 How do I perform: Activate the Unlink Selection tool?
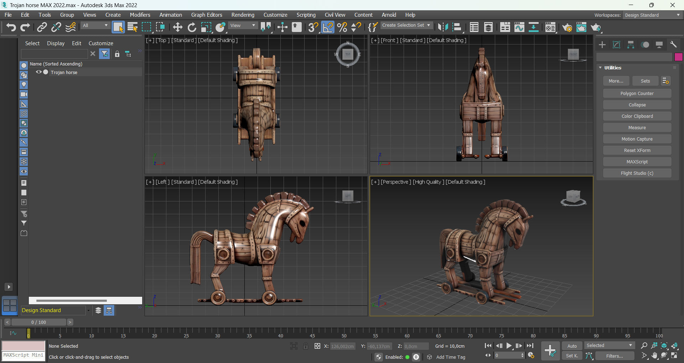pos(56,27)
